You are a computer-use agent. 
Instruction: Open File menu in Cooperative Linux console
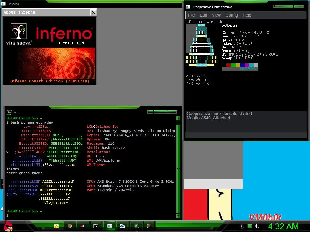coord(191,15)
